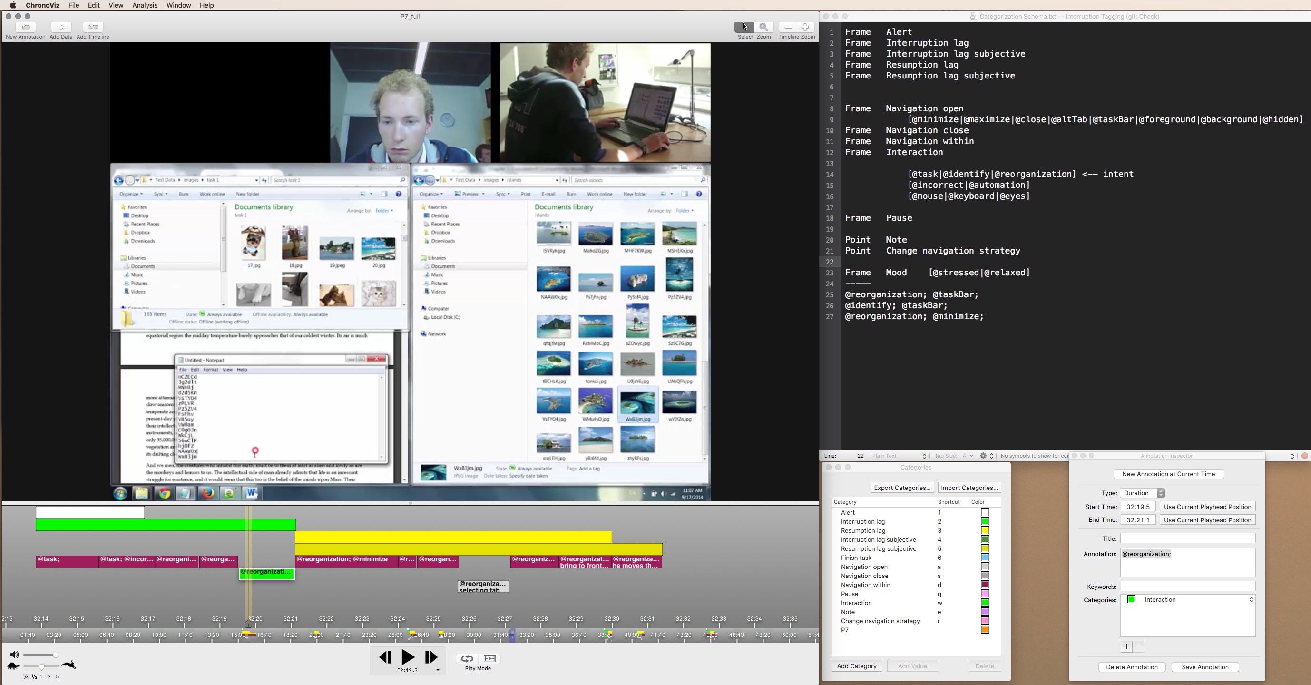Click Import Categories button
The width and height of the screenshot is (1311, 685).
pyautogui.click(x=969, y=488)
